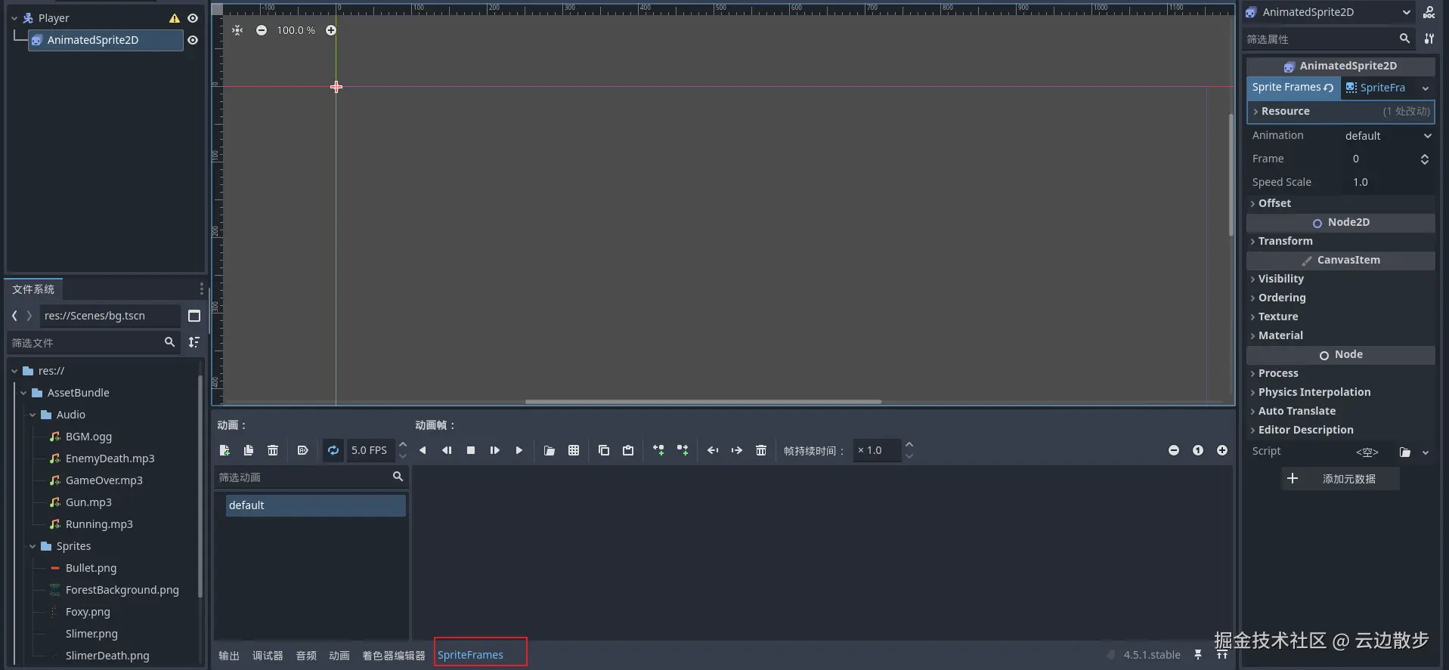This screenshot has width=1449, height=670.
Task: Open the Animation default dropdown
Action: pyautogui.click(x=1388, y=136)
